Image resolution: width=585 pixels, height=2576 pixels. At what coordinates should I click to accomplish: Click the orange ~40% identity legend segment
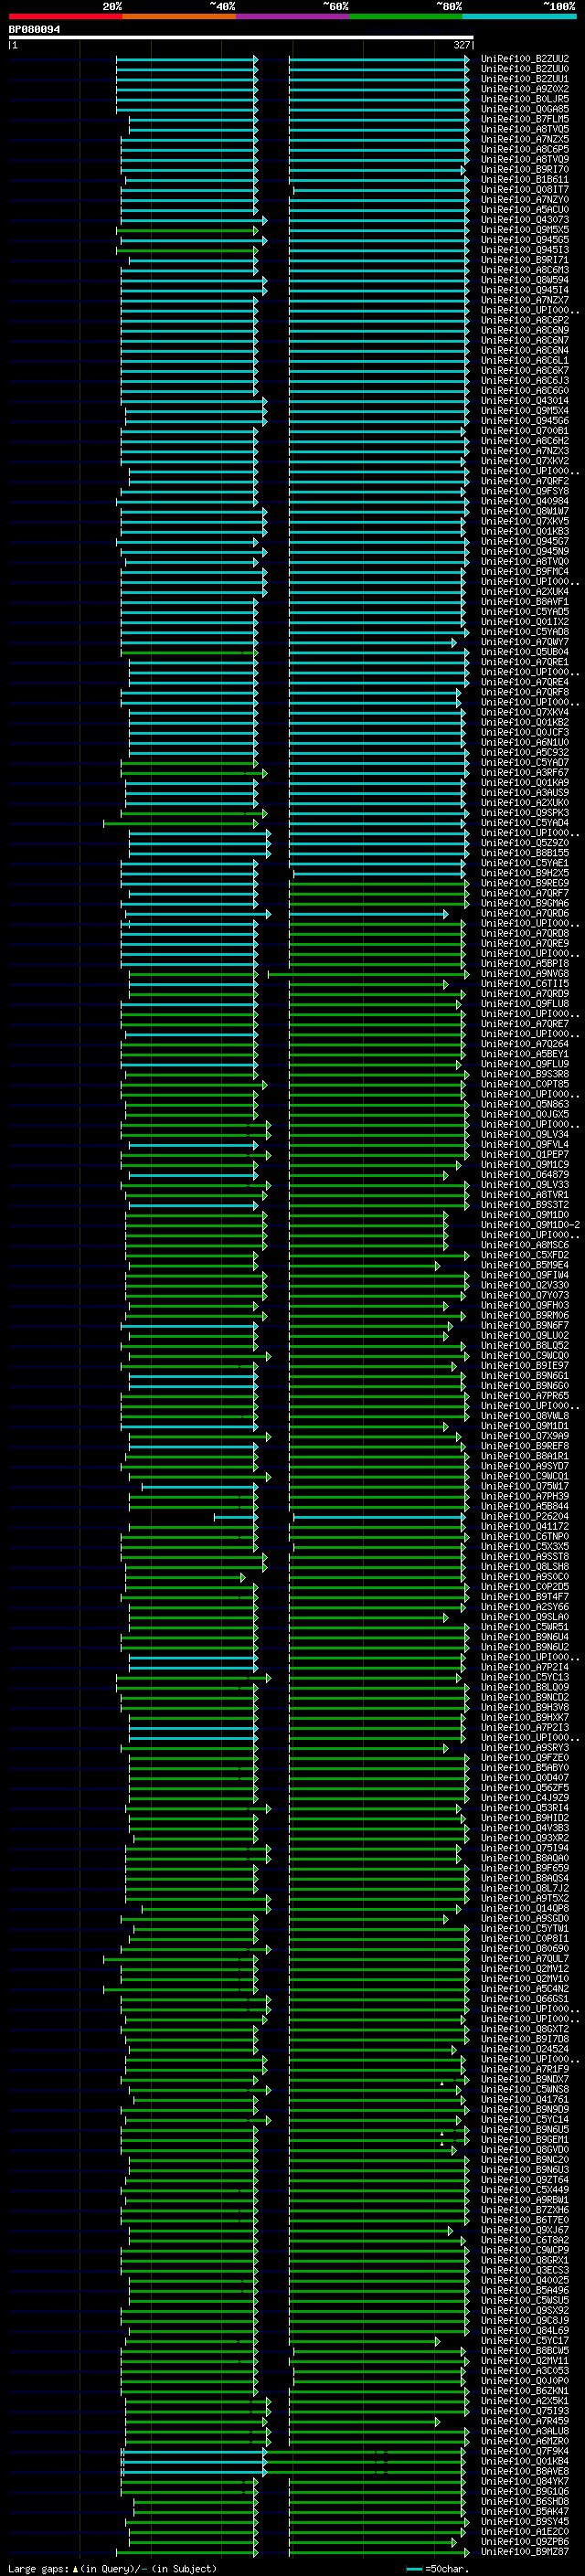tap(179, 16)
